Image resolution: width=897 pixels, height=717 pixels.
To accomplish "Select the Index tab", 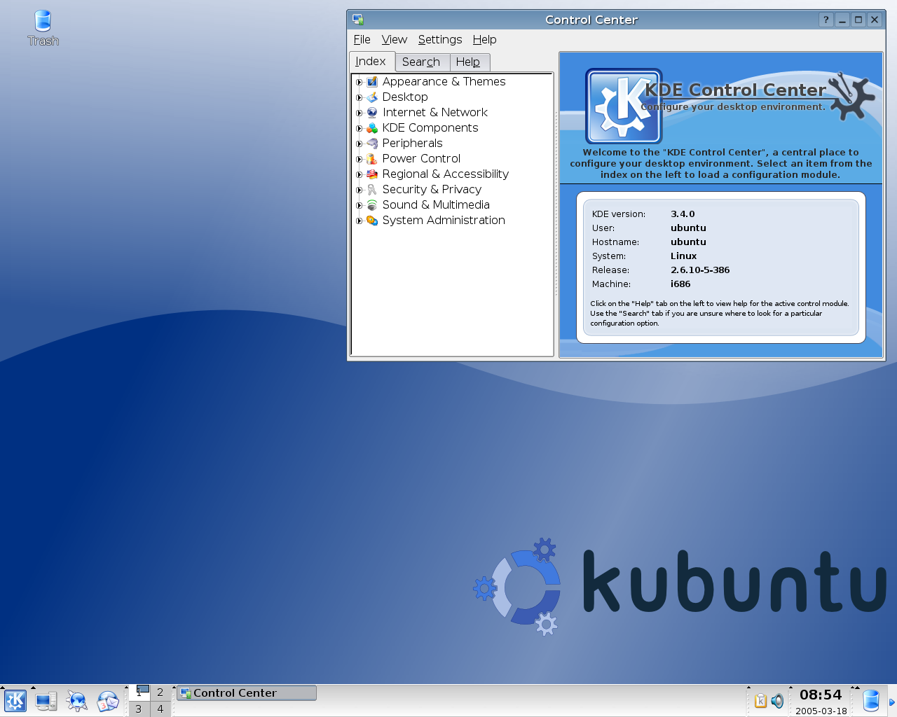I will click(371, 62).
